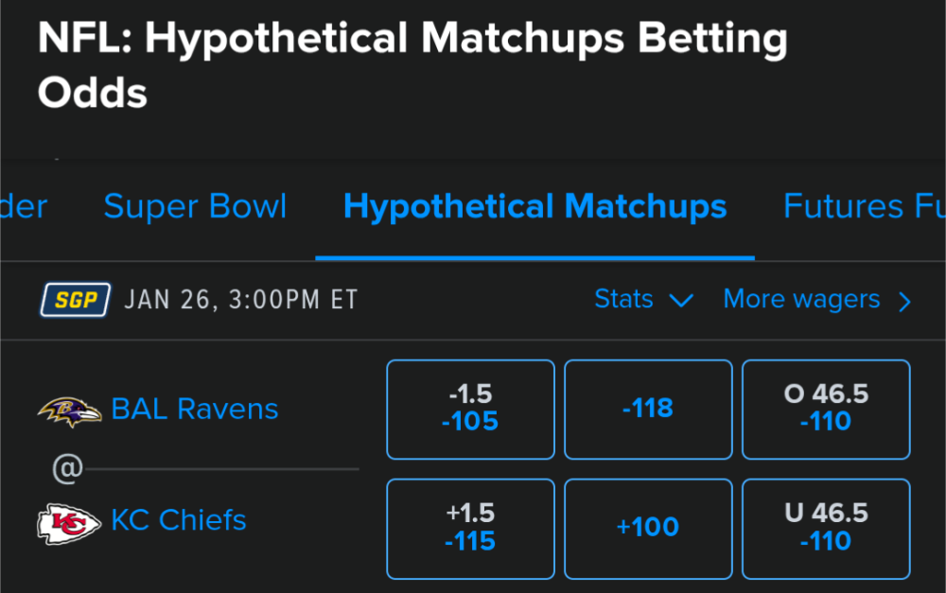The height and width of the screenshot is (593, 946).
Task: Click the More wagers link
Action: coord(802,299)
